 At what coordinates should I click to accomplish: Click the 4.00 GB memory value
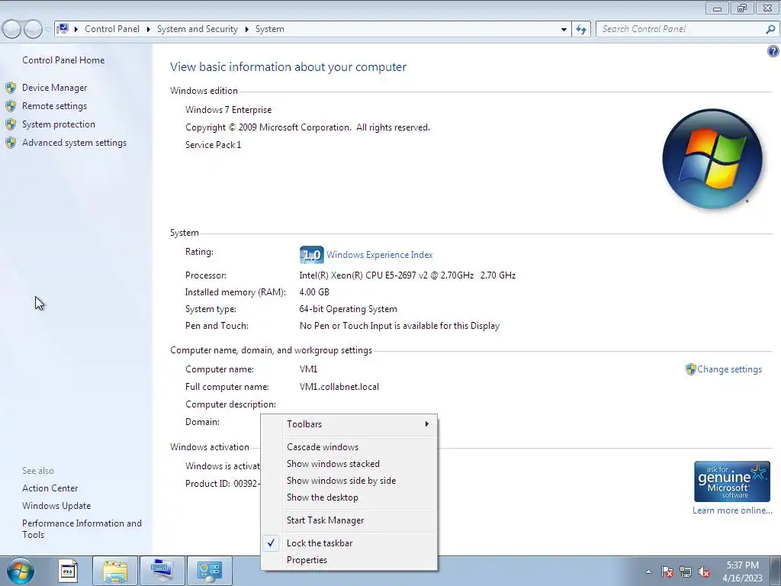point(314,292)
